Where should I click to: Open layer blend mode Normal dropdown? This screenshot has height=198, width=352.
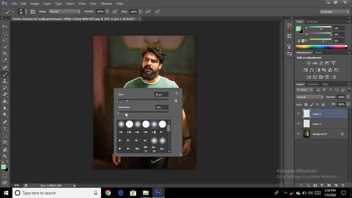pos(310,97)
